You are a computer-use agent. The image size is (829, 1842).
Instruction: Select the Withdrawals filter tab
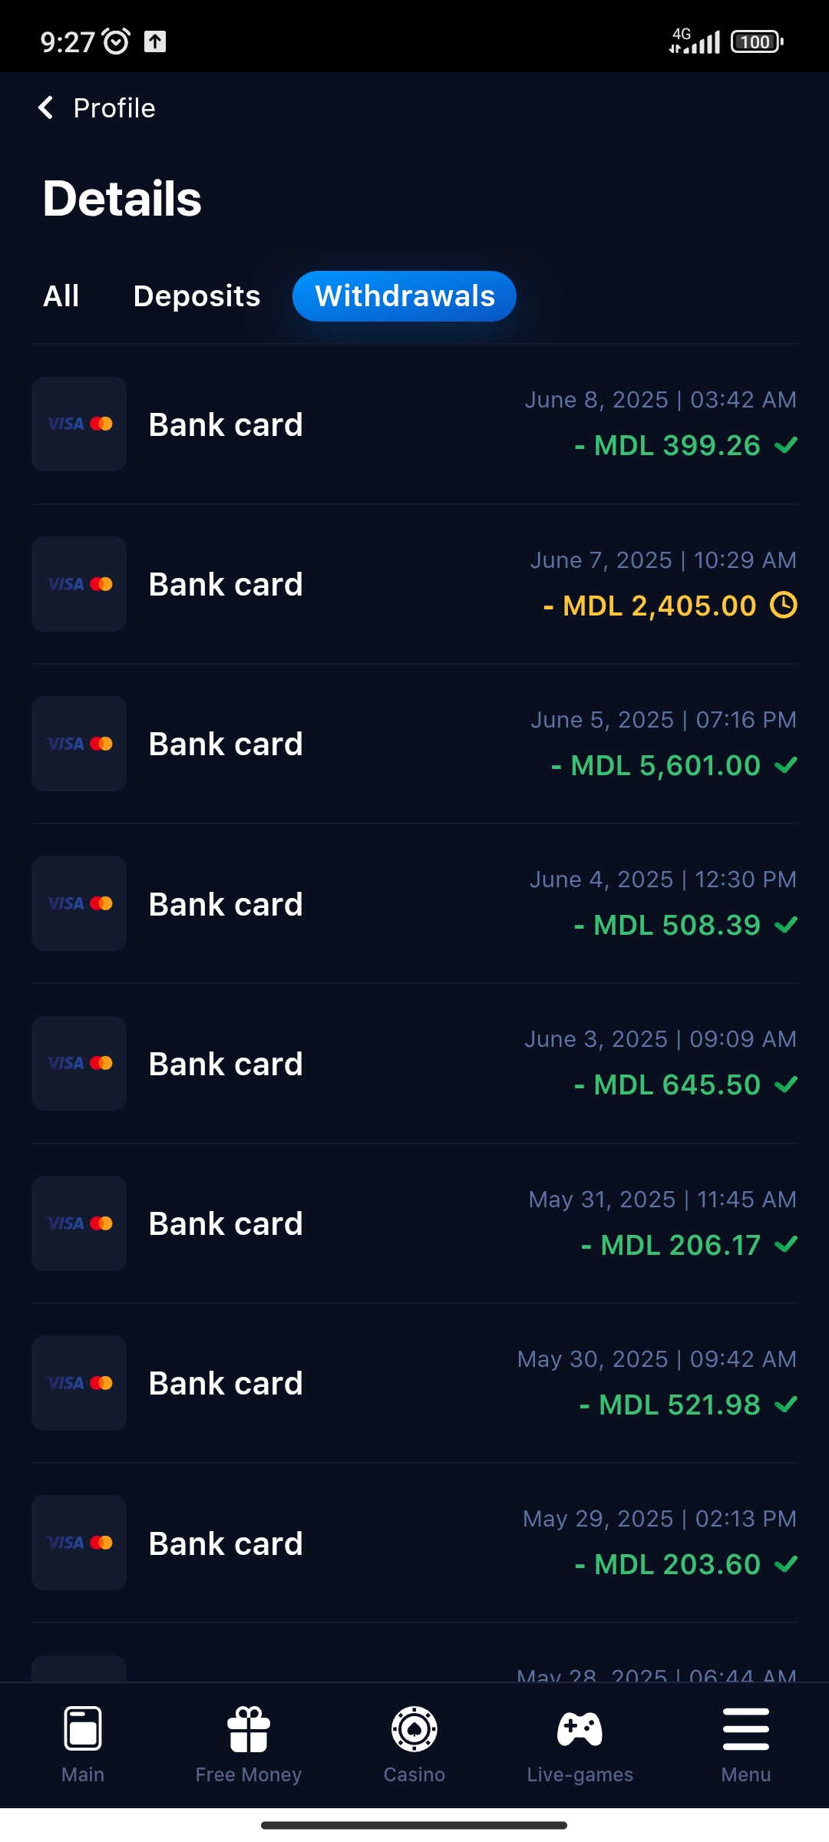coord(405,296)
